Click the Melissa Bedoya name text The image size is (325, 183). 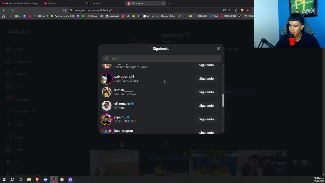(x=125, y=94)
